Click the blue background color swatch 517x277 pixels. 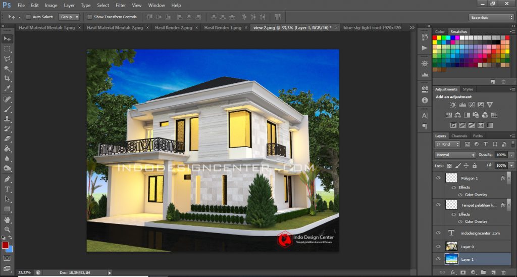coord(10,250)
